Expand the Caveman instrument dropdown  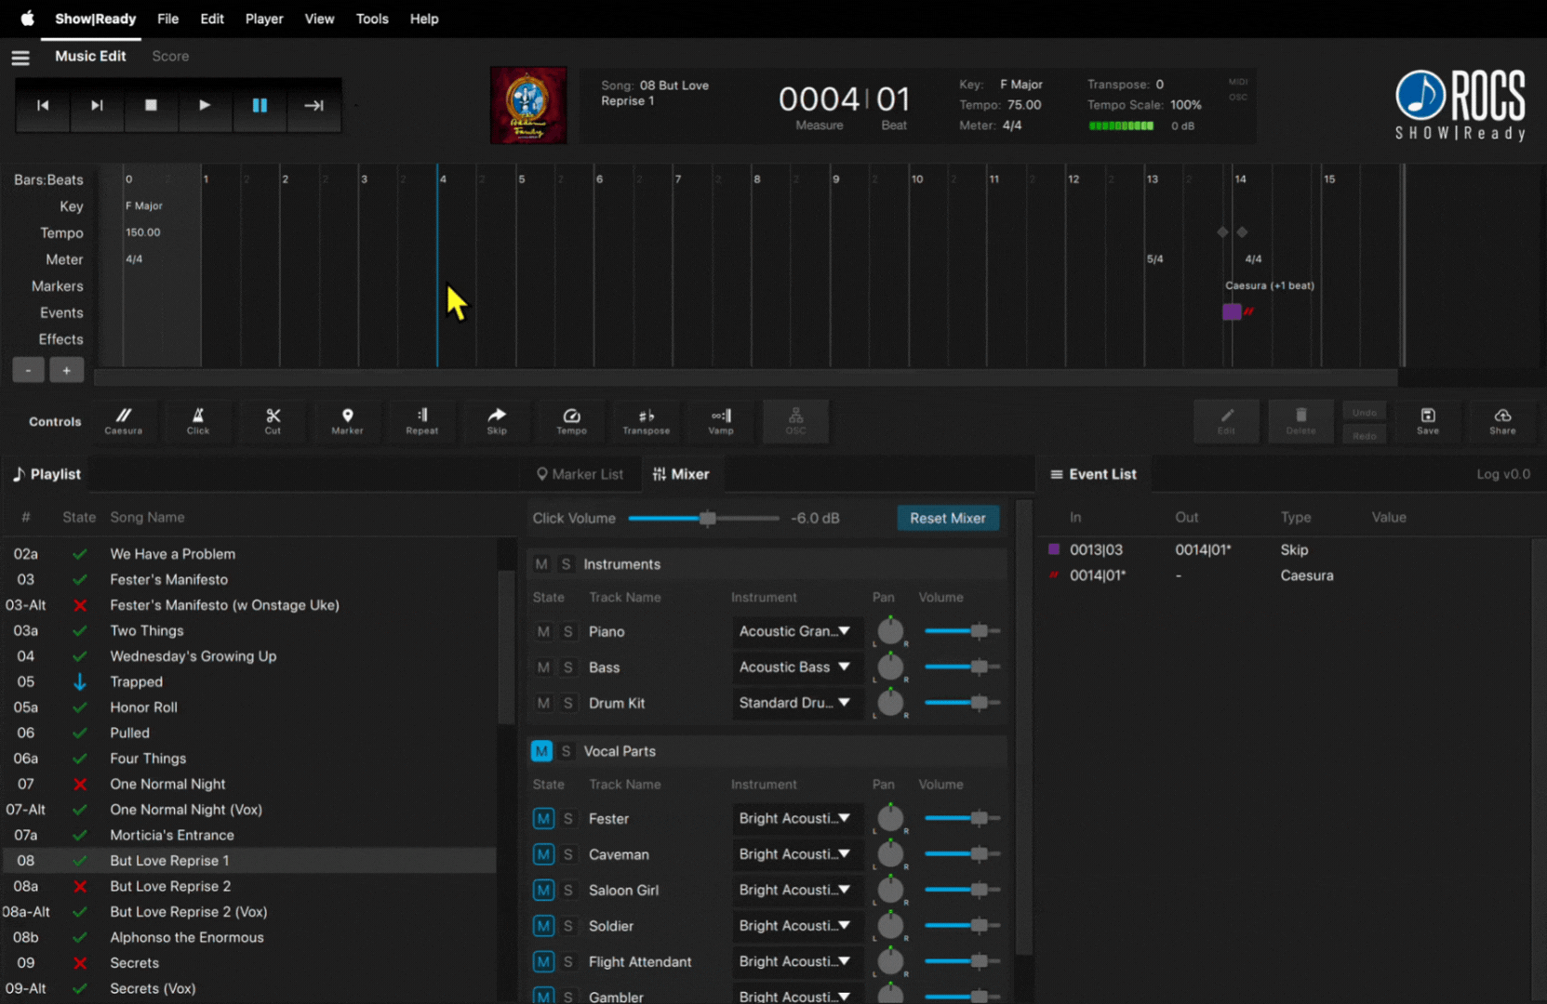795,854
